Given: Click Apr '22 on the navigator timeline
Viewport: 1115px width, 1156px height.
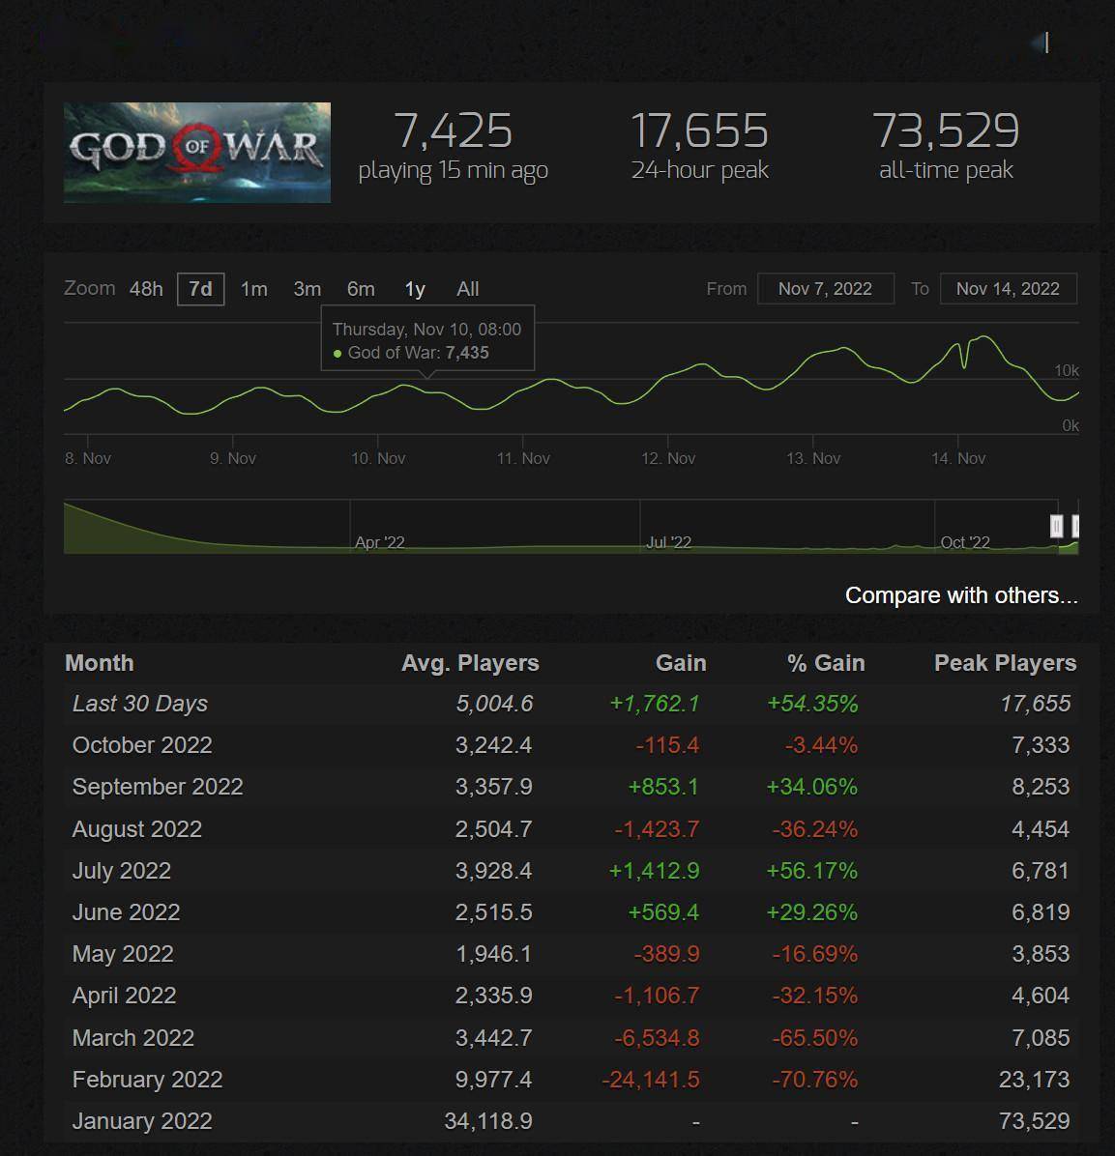Looking at the screenshot, I should 379,542.
